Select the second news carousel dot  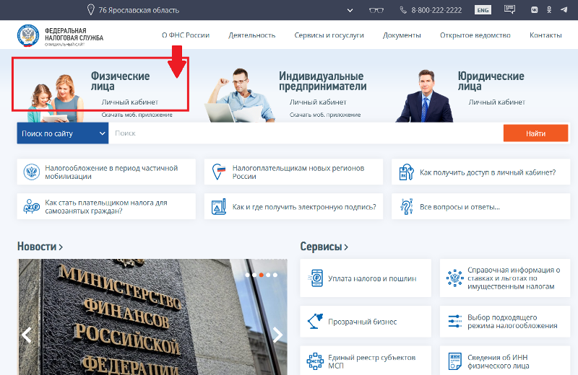[254, 275]
